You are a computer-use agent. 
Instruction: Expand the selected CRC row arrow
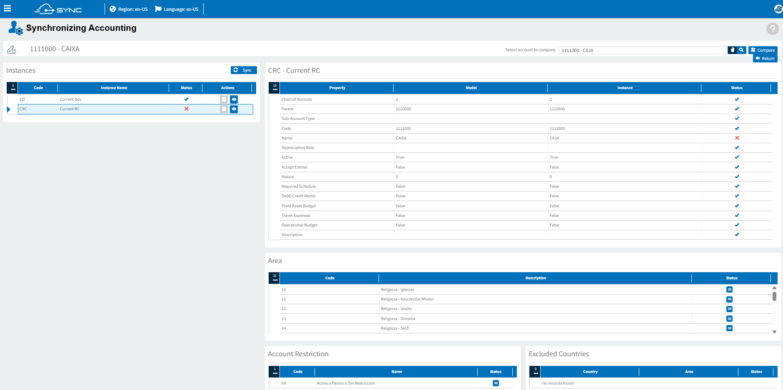[x=9, y=109]
